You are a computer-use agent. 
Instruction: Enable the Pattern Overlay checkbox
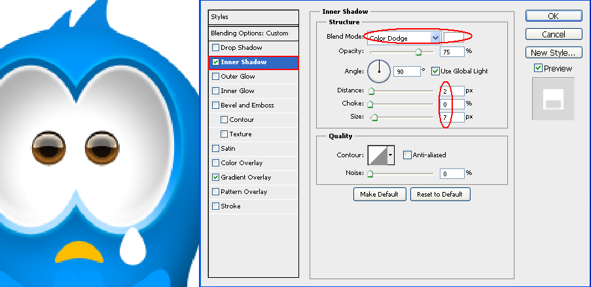[x=215, y=191]
